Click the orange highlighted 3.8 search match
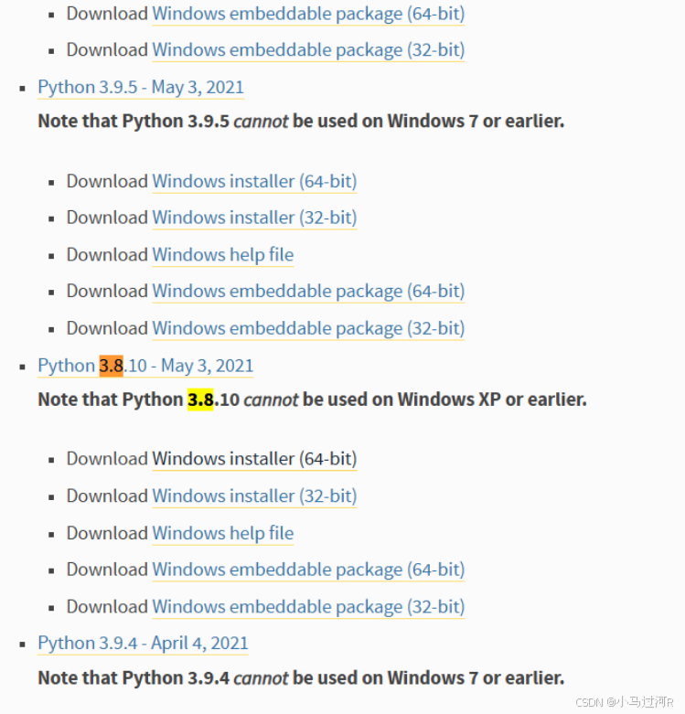This screenshot has height=714, width=685. coord(112,366)
